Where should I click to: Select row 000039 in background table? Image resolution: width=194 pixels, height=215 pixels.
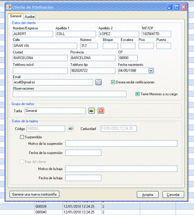(97, 206)
